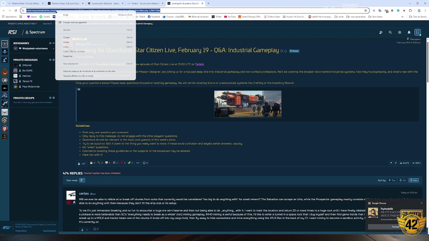Image resolution: width=429 pixels, height=241 pixels.
Task: Sort replies by Old
Action: (403, 180)
